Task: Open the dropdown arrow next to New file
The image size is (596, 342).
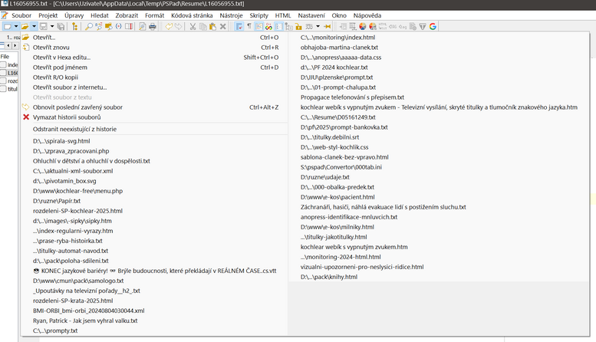Action: [16, 26]
